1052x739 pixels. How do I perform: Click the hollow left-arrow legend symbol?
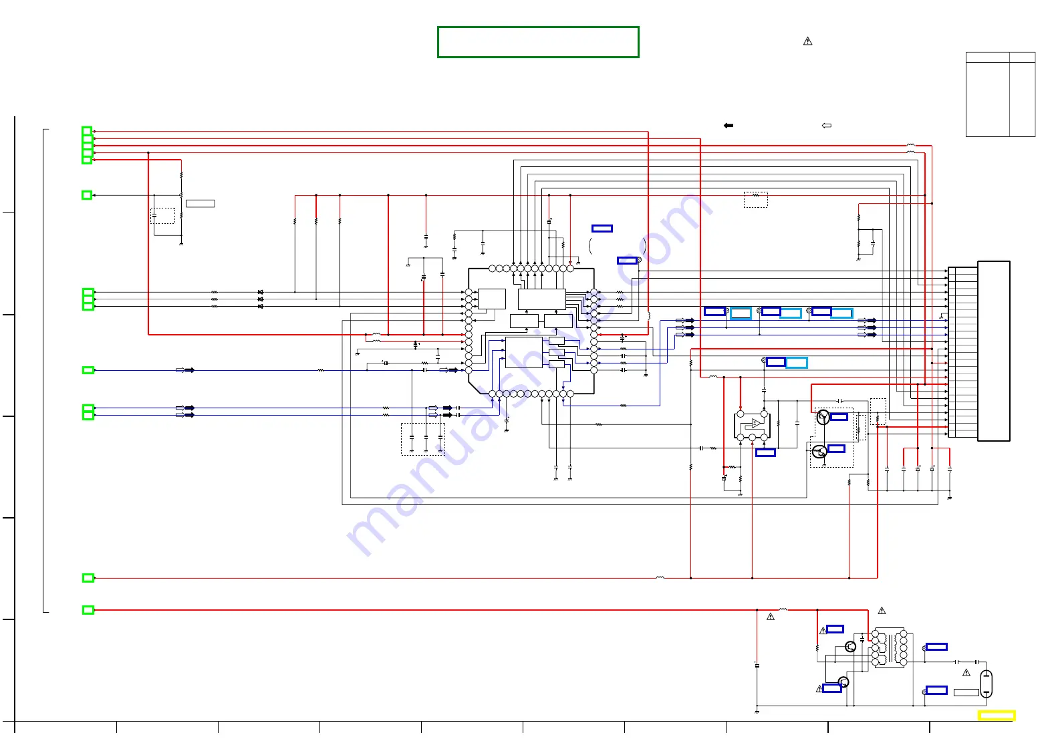pos(827,126)
